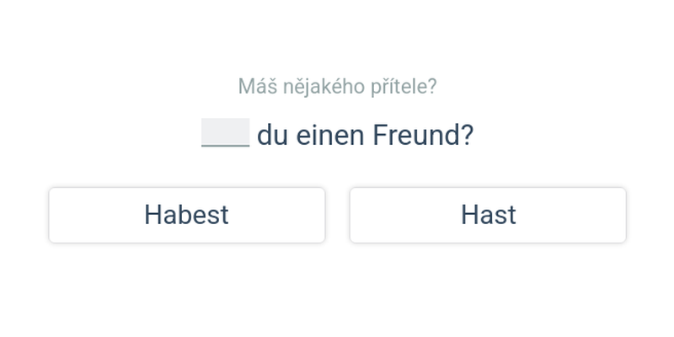Image resolution: width=674 pixels, height=337 pixels.
Task: Click the underlined missing-word placeholder
Action: pyautogui.click(x=225, y=133)
